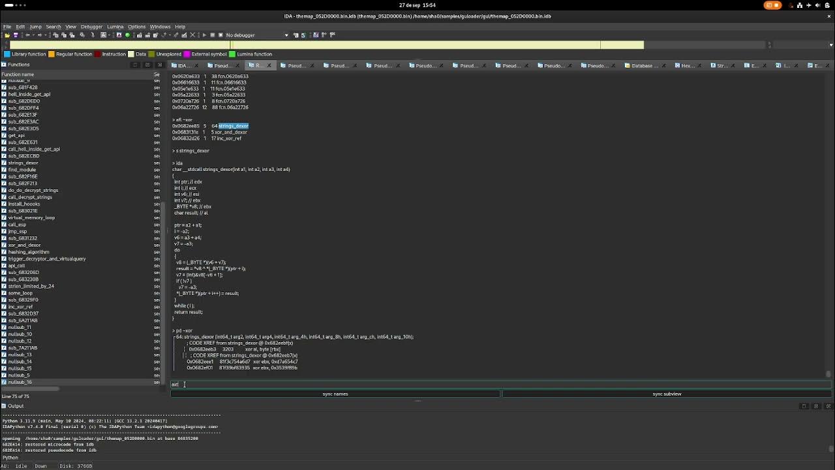Click highlighted strings_dexor text in output
This screenshot has height=470, width=835.
point(233,126)
